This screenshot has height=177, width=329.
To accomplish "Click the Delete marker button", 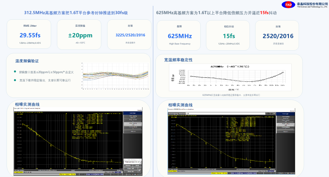I will 128,165.
